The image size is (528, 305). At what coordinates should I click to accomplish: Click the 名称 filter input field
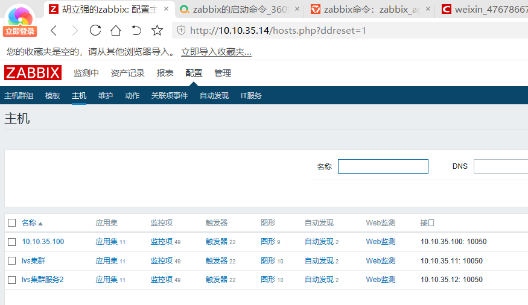pyautogui.click(x=383, y=166)
